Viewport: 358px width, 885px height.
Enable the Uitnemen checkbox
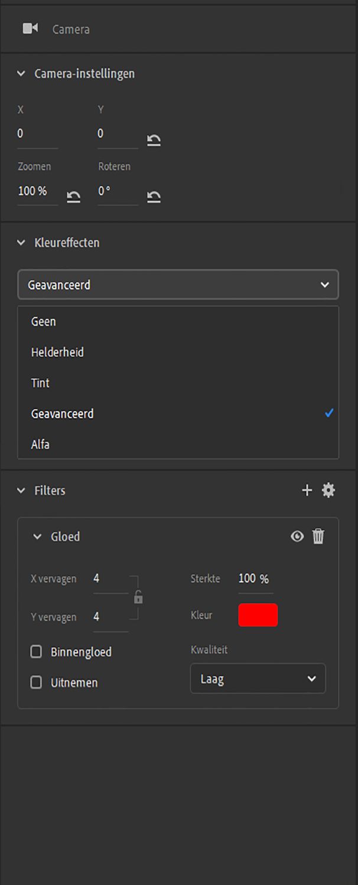tap(37, 682)
